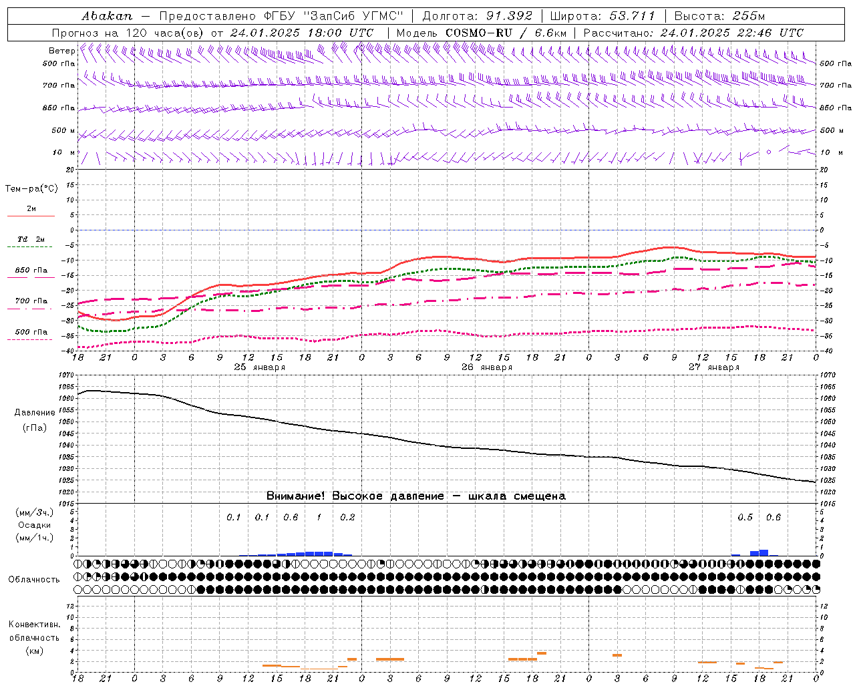Viewport: 855px width, 684px height.
Task: Click precipitation value '0.6' on 27 January
Action: [x=774, y=518]
